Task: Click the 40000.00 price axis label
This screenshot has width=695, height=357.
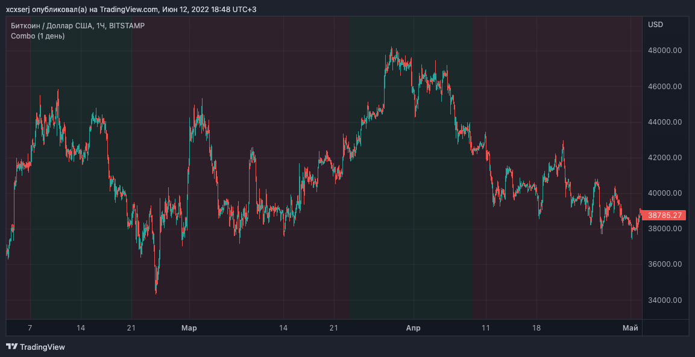Action: coord(664,193)
